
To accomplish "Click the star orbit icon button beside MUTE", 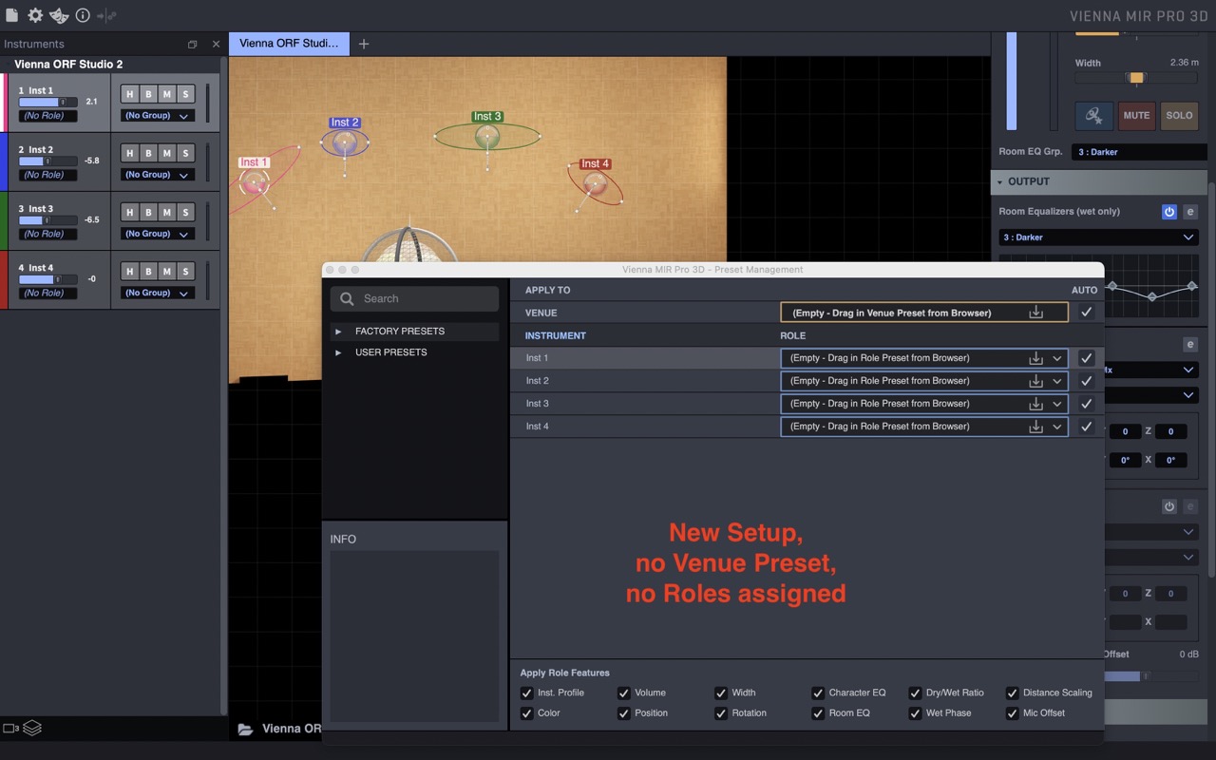I will (1093, 116).
